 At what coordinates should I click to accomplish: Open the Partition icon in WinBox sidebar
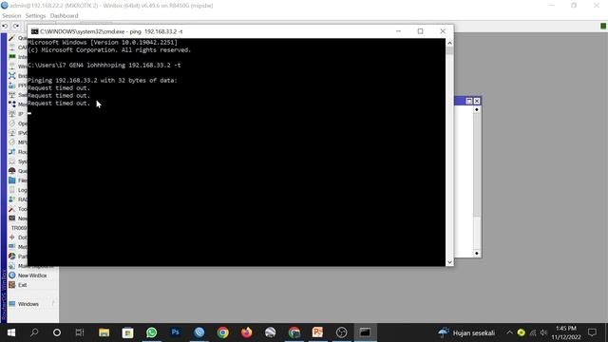12,256
